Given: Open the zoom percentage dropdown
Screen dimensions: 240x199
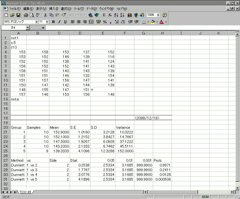Looking at the screenshot, I should click(158, 15).
